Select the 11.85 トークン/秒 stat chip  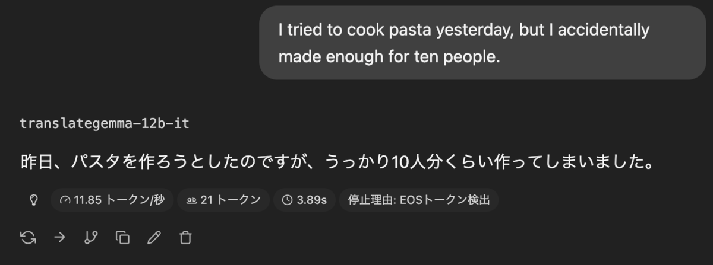point(112,200)
